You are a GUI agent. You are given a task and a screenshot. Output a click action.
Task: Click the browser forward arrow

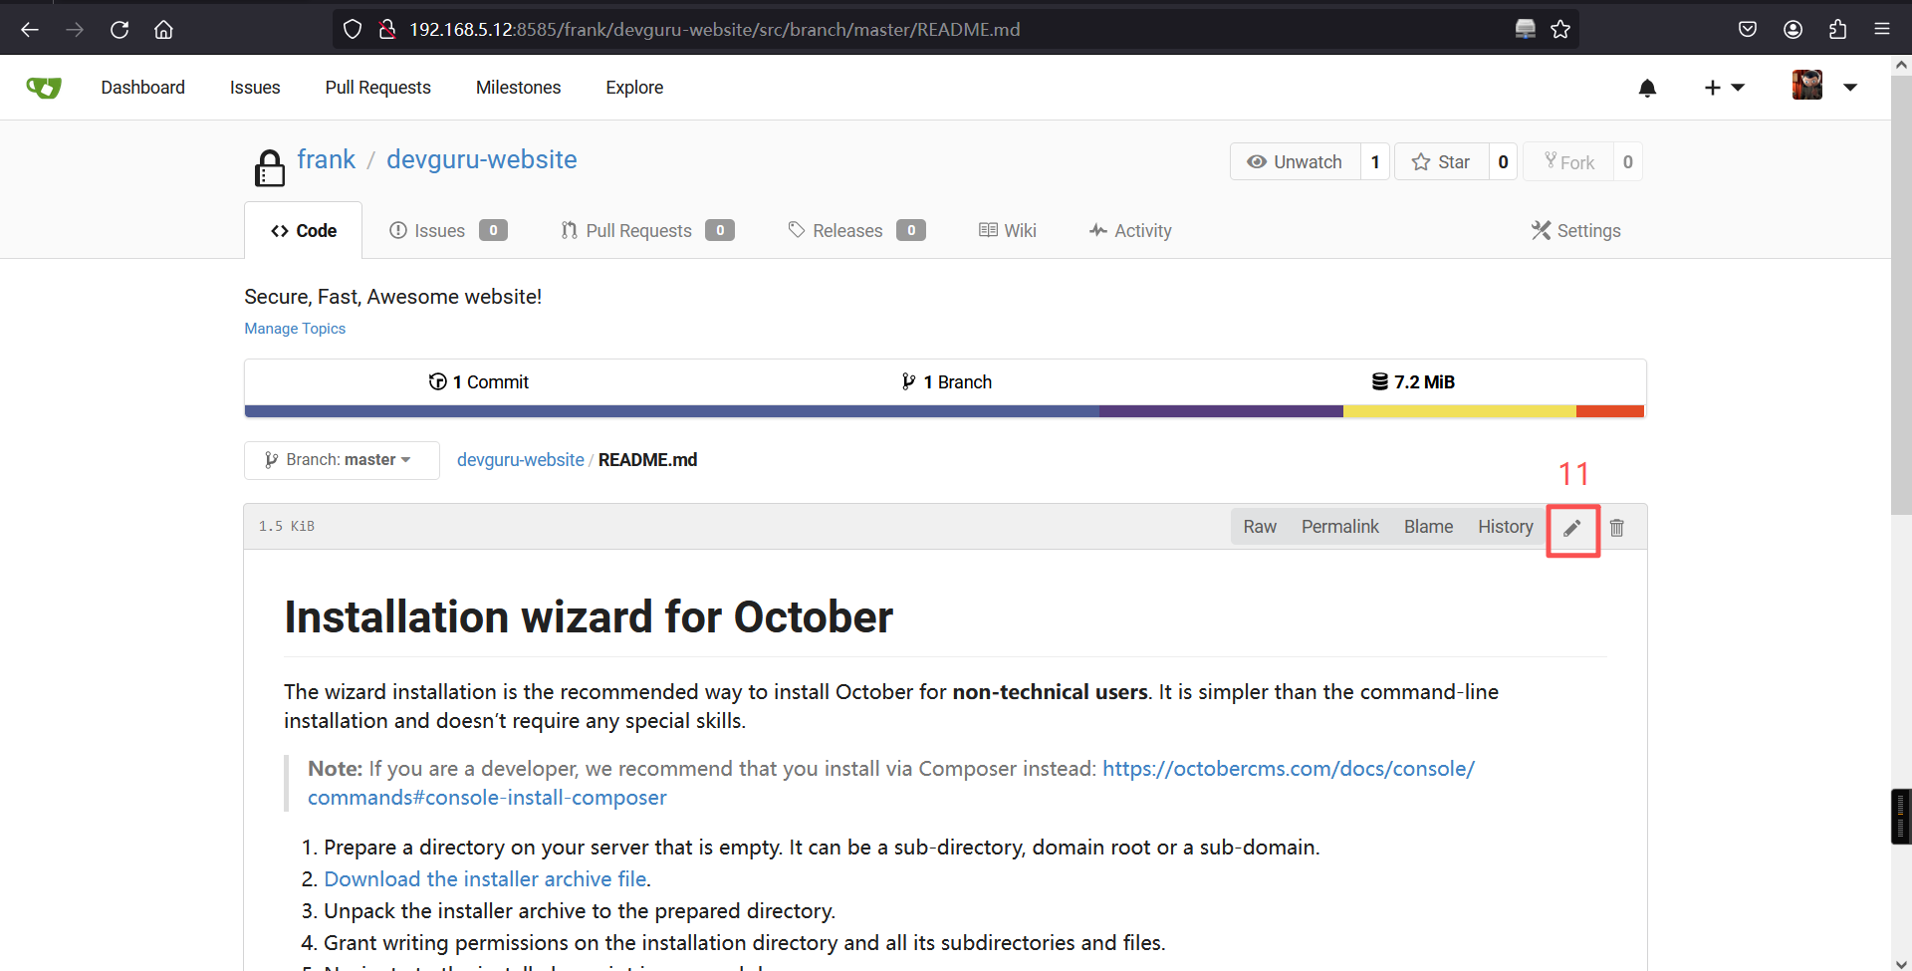pos(75,29)
